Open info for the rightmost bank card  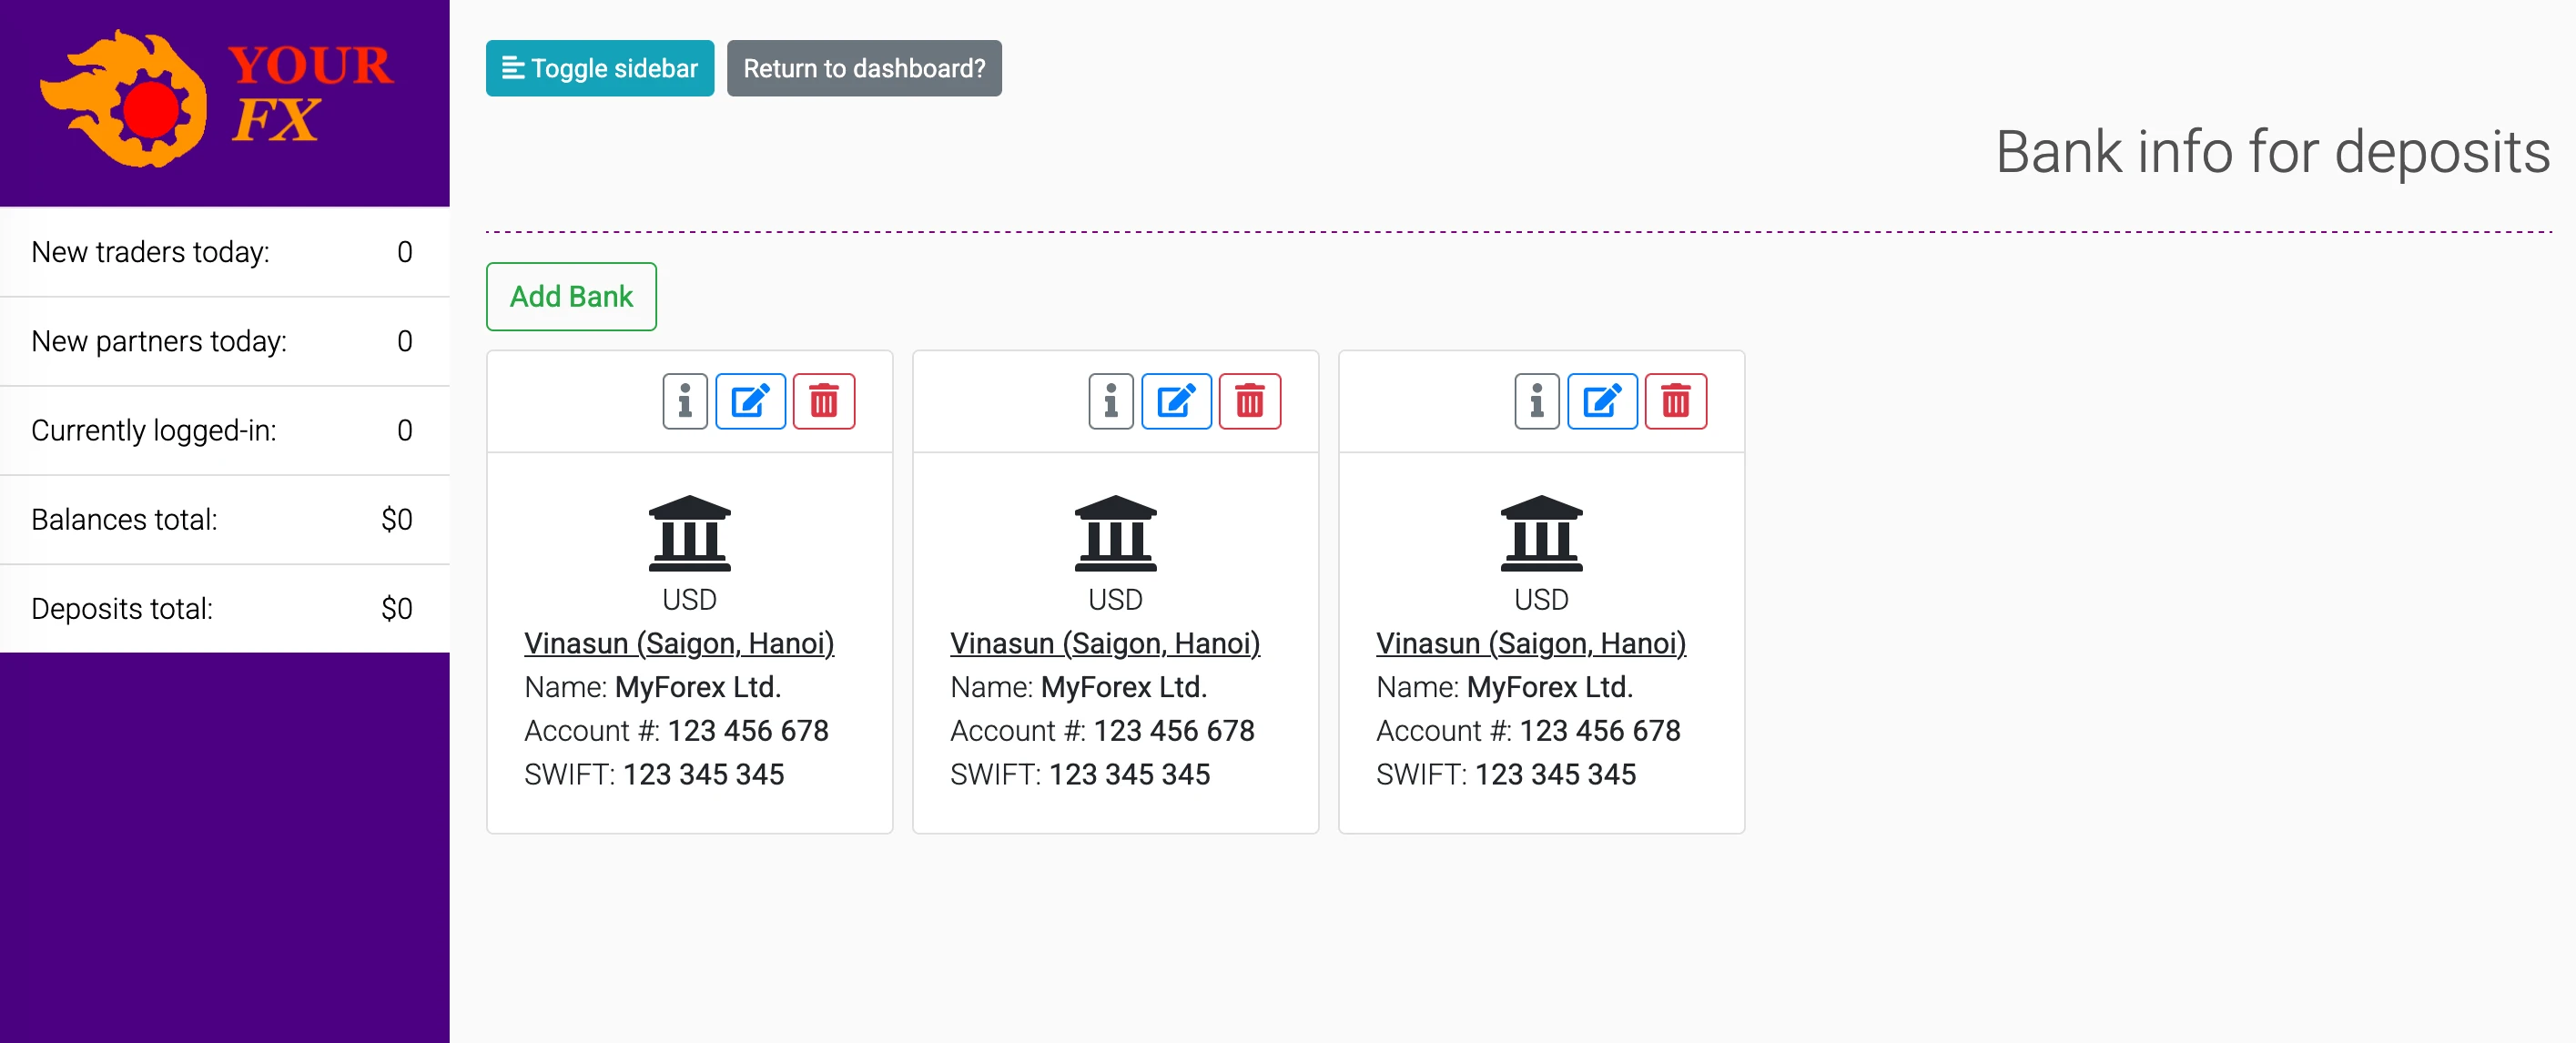tap(1536, 401)
